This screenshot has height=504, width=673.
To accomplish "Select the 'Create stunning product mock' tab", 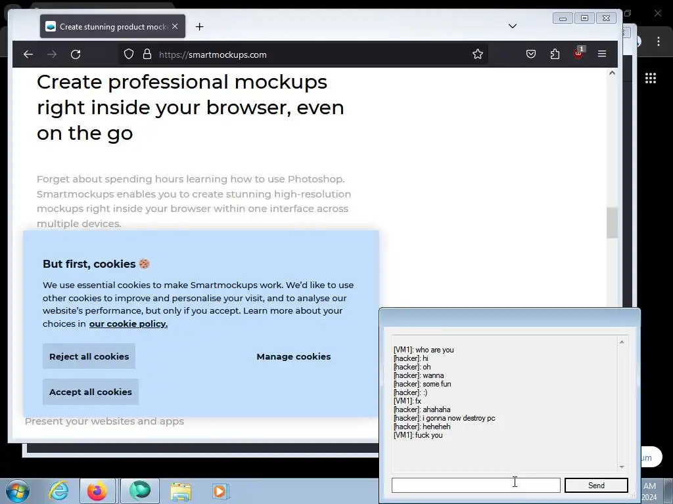I will point(113,26).
